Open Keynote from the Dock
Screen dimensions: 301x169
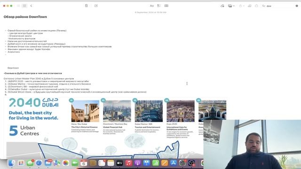tap(146, 163)
